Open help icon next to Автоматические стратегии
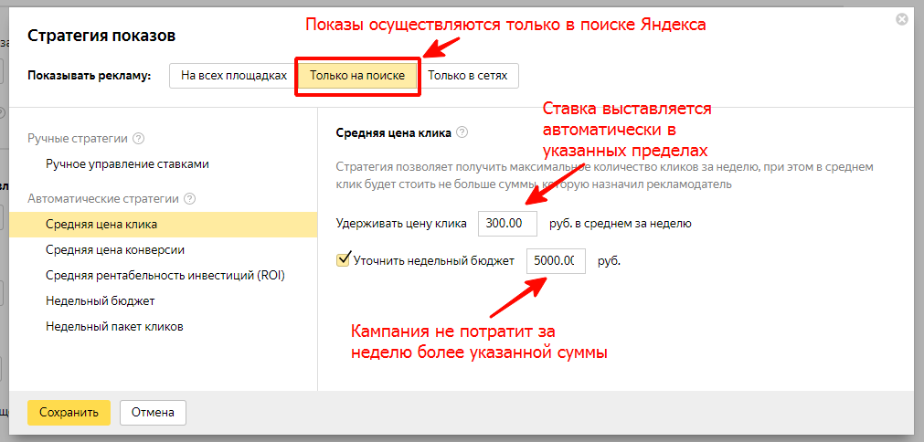 point(189,199)
